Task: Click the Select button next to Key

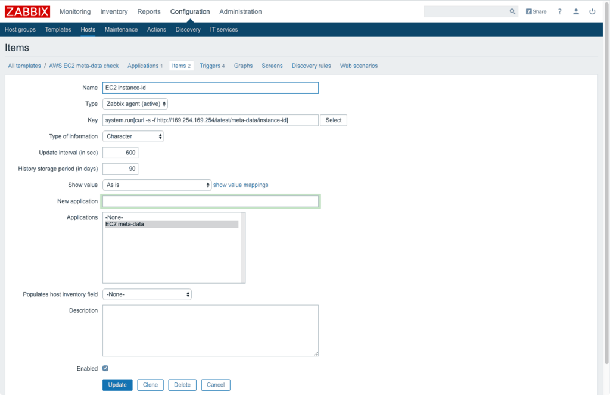Action: [334, 120]
